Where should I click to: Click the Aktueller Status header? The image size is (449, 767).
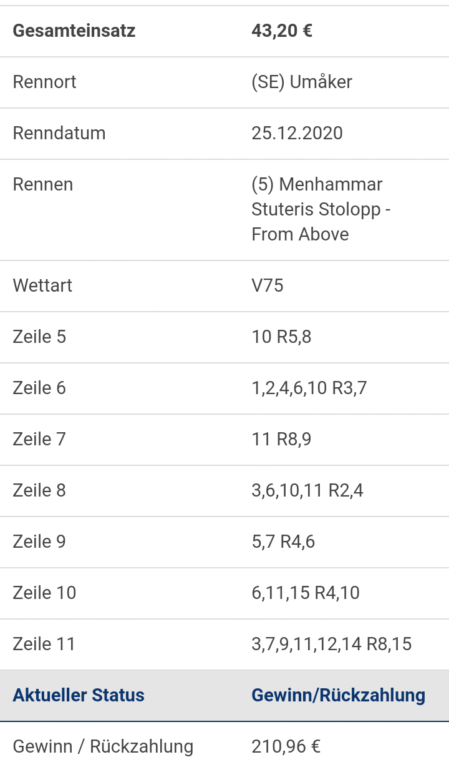(x=79, y=695)
